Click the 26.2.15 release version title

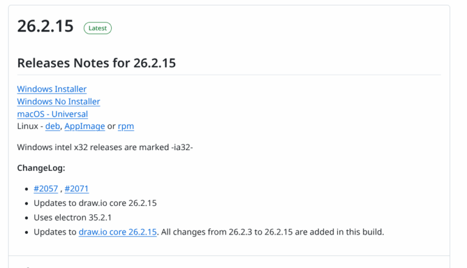click(x=46, y=27)
